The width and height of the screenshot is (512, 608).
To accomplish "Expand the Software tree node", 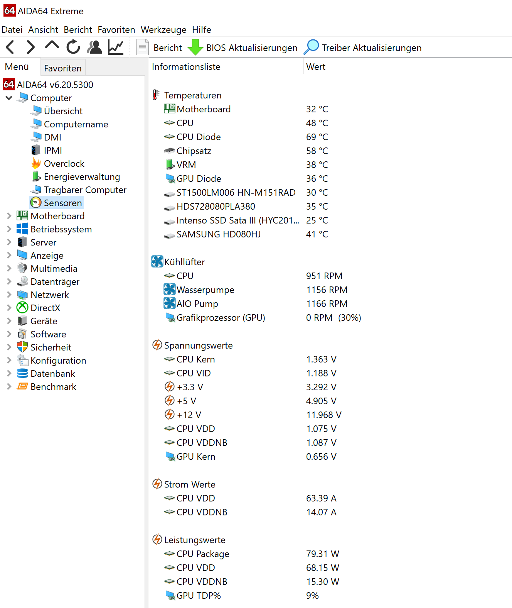I will tap(9, 334).
